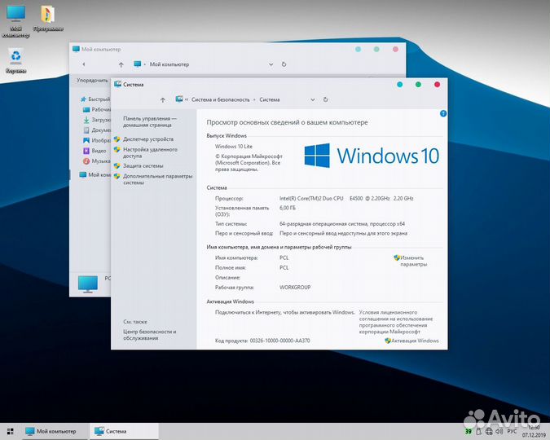This screenshot has width=550, height=440.
Task: Click the help icon in the Система window
Action: click(x=443, y=114)
